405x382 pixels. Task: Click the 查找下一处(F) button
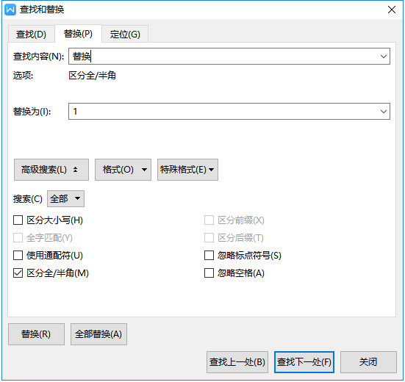coord(304,362)
